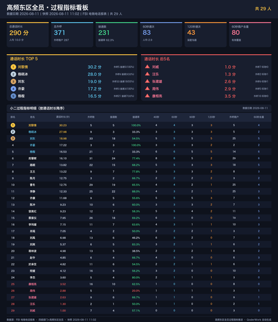Sort by the 120秒 column header
The width and height of the screenshot is (278, 322).
point(211,117)
